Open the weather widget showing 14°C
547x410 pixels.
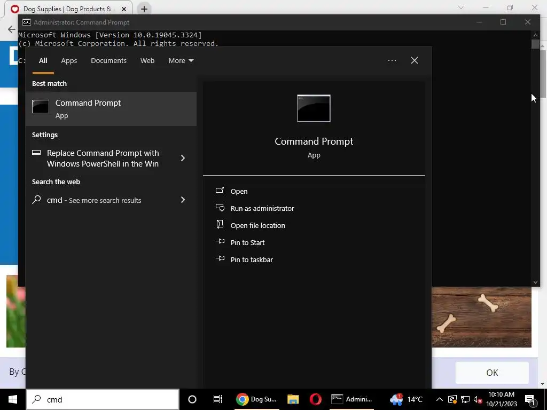coord(407,399)
